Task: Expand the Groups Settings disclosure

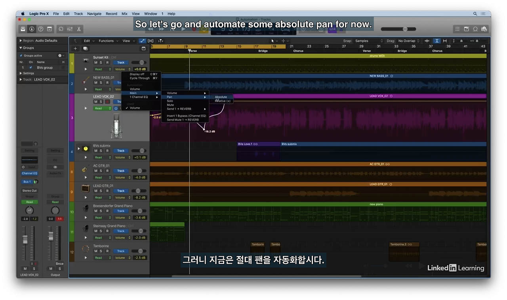Action: tap(21, 73)
